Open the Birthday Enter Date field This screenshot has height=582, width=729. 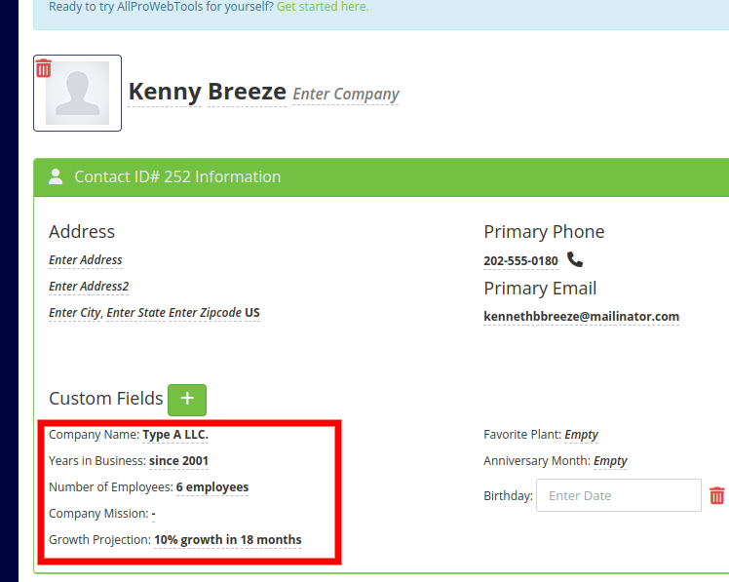click(618, 495)
